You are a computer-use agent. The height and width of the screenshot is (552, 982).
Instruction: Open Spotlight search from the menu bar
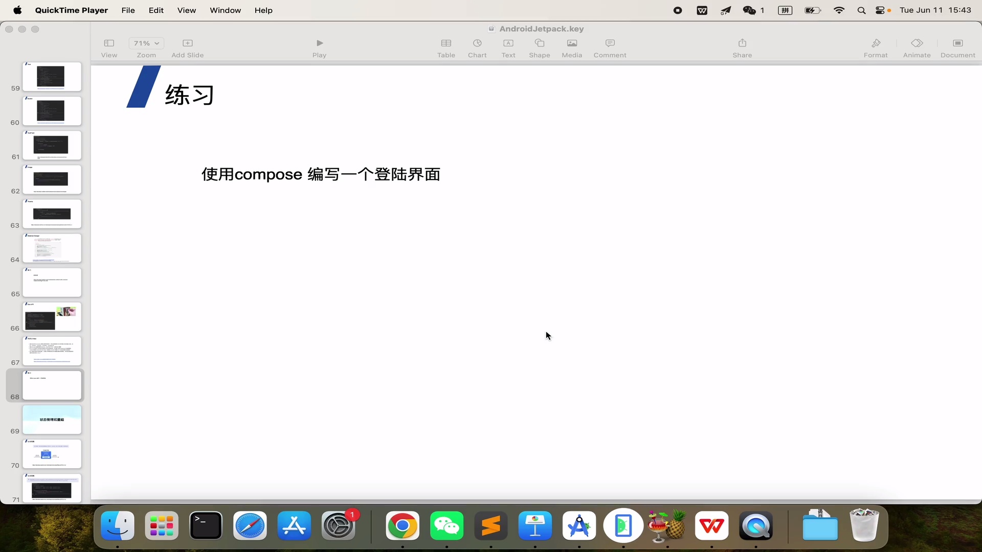[x=861, y=10]
